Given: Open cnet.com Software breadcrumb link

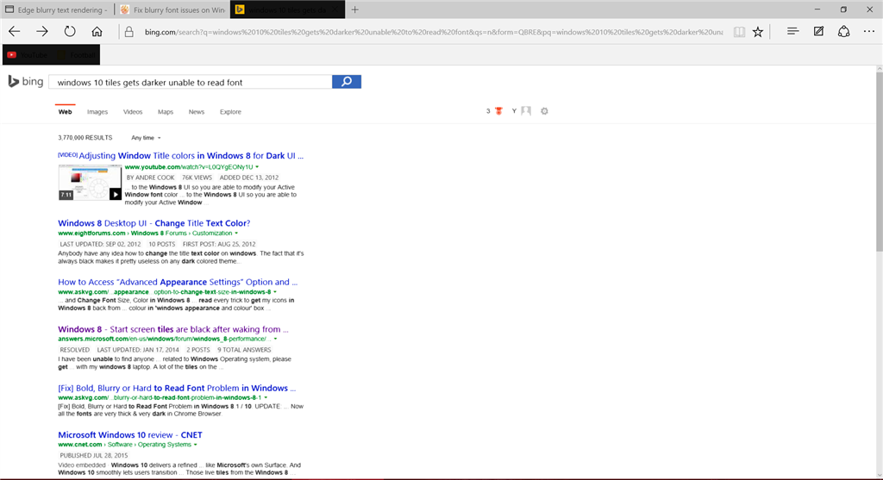Looking at the screenshot, I should point(120,445).
